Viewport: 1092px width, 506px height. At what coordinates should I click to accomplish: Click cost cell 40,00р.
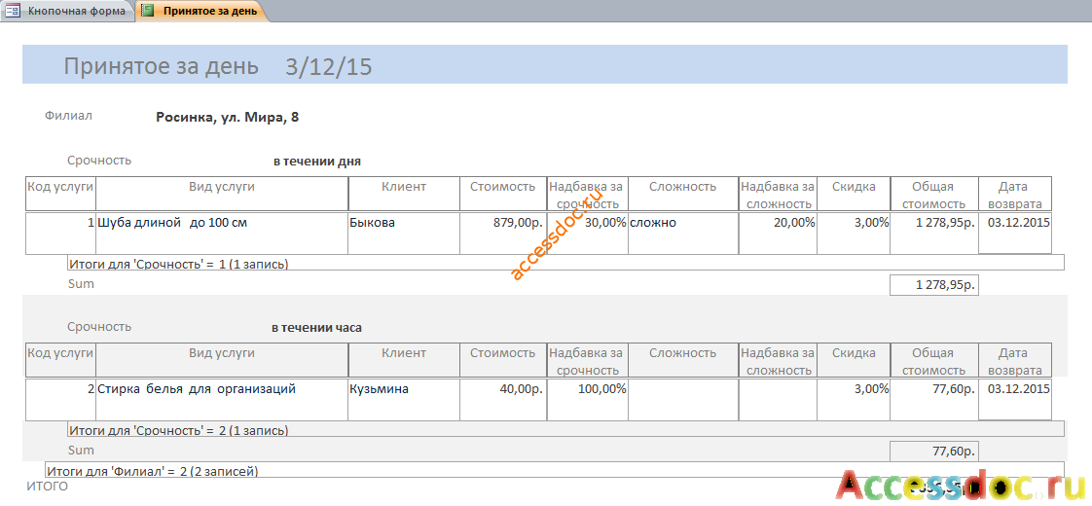[x=503, y=400]
